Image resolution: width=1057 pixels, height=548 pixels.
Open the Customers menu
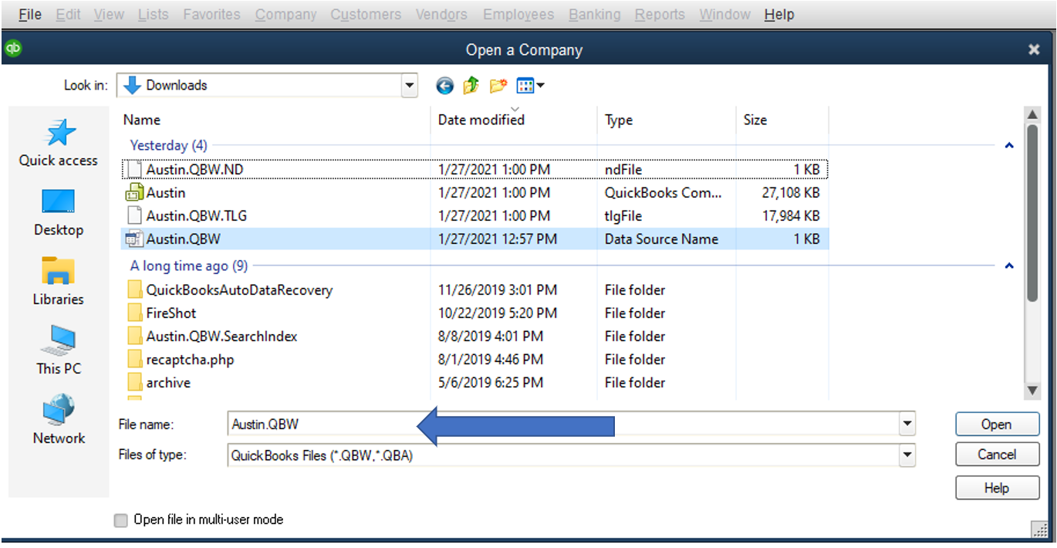point(366,15)
